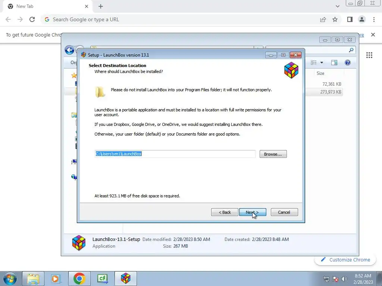This screenshot has height=286, width=382.
Task: Open a new Chrome tab
Action: 101,6
